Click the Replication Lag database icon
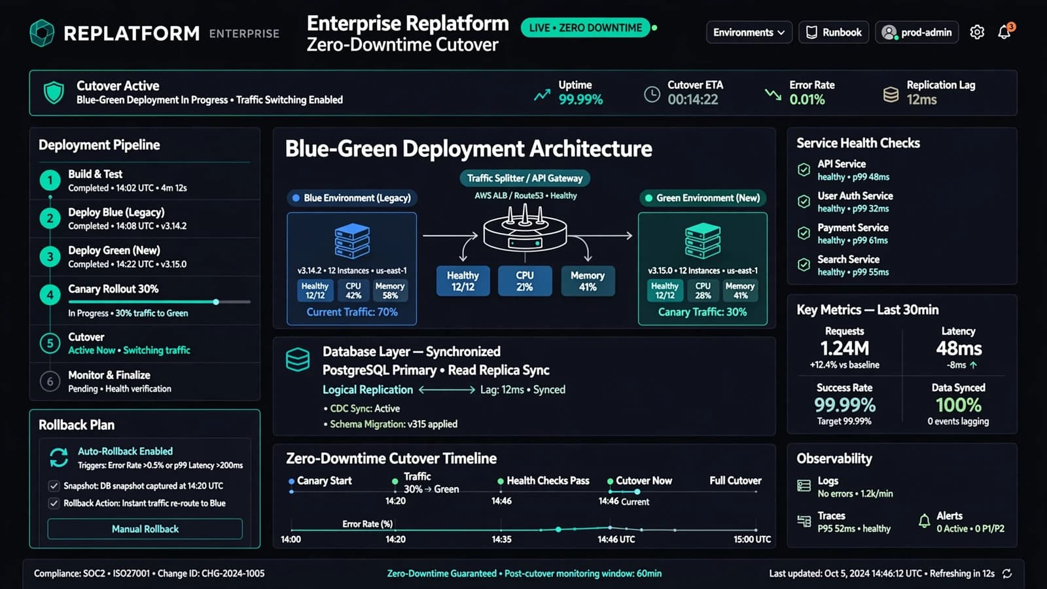The height and width of the screenshot is (589, 1047). click(x=891, y=95)
